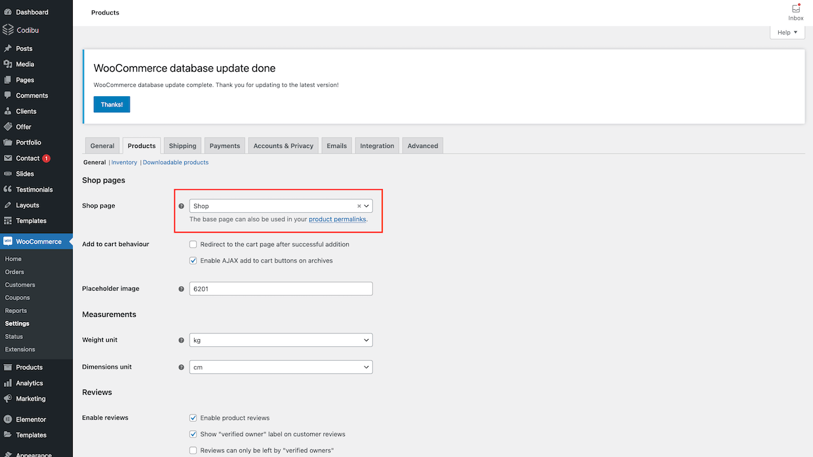Enable redirect to cart page checkbox
Screen dimensions: 813x457
[193, 244]
